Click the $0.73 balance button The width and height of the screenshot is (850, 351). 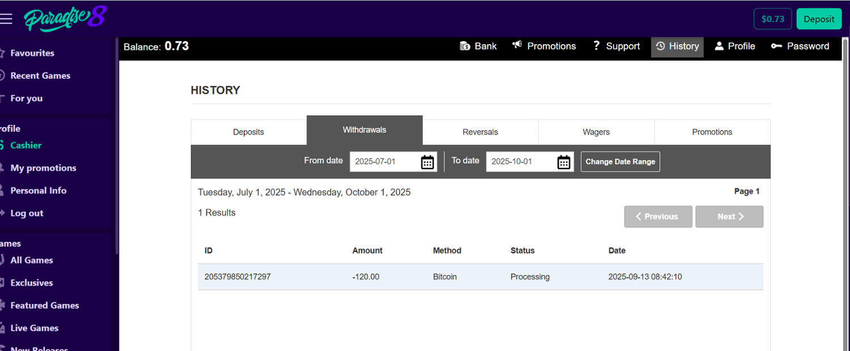pos(772,19)
